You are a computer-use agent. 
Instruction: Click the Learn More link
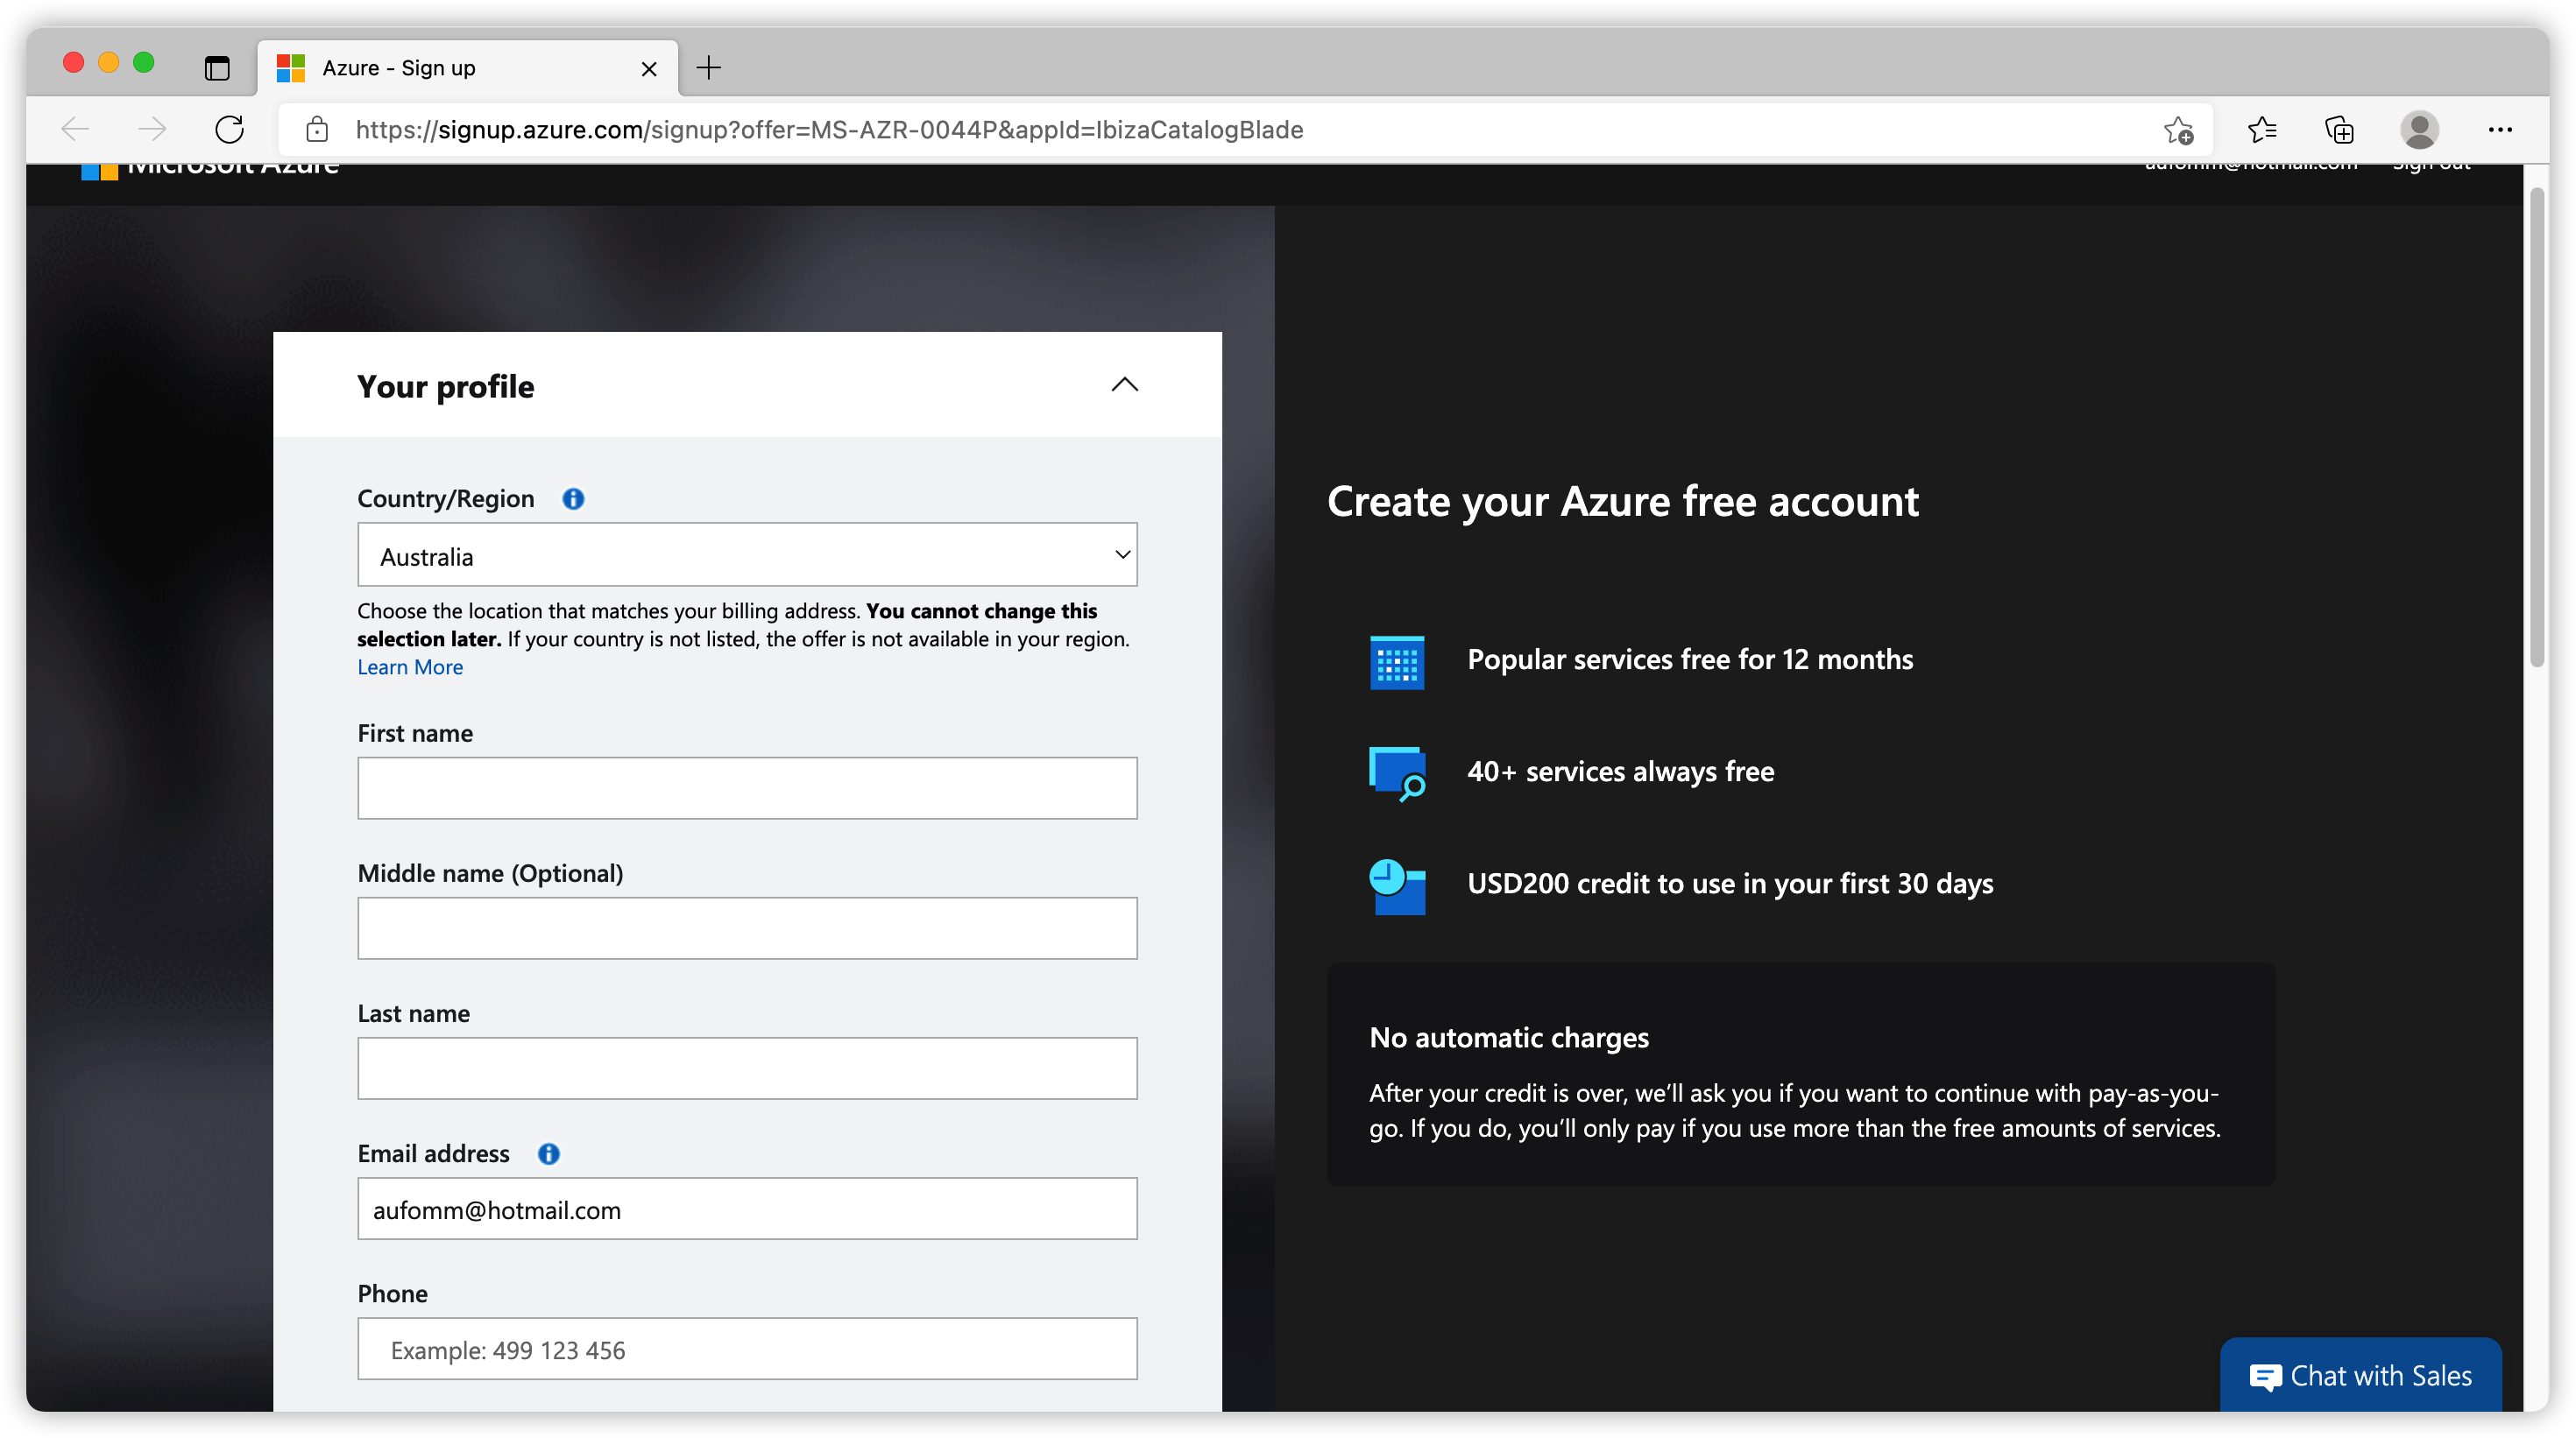coord(410,667)
